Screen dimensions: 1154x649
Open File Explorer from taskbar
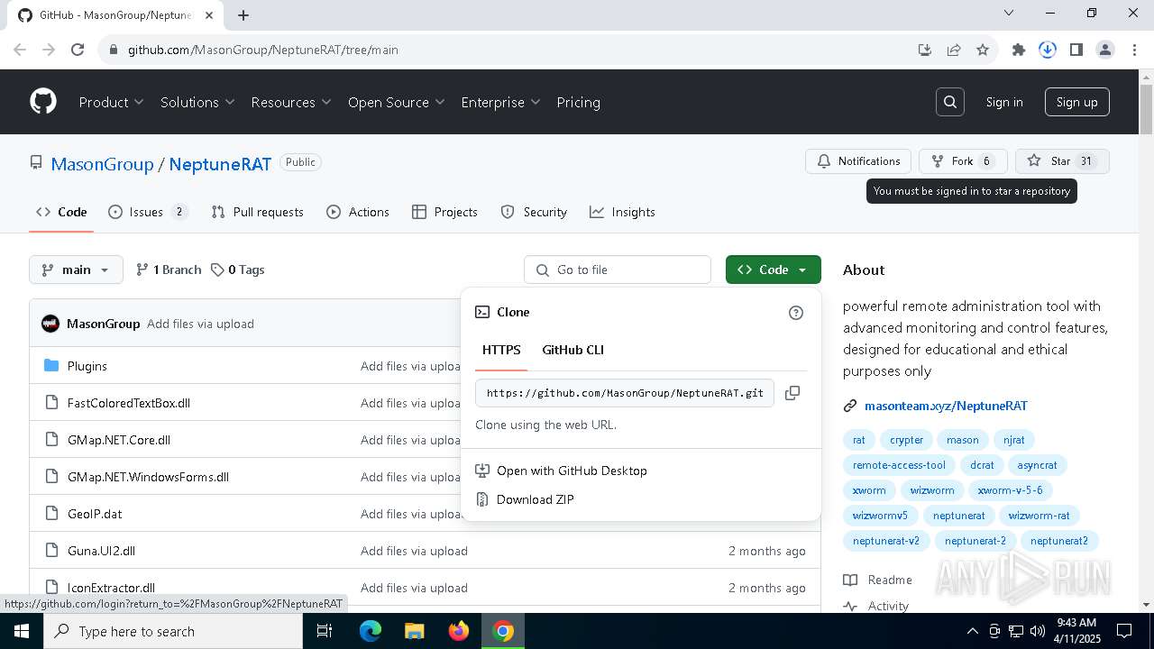point(414,631)
